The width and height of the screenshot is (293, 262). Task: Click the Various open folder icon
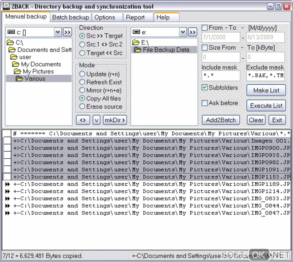pos(19,79)
